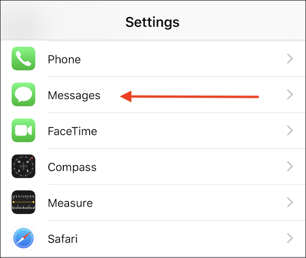Go to Safari settings label
This screenshot has width=306, height=258.
click(x=62, y=239)
